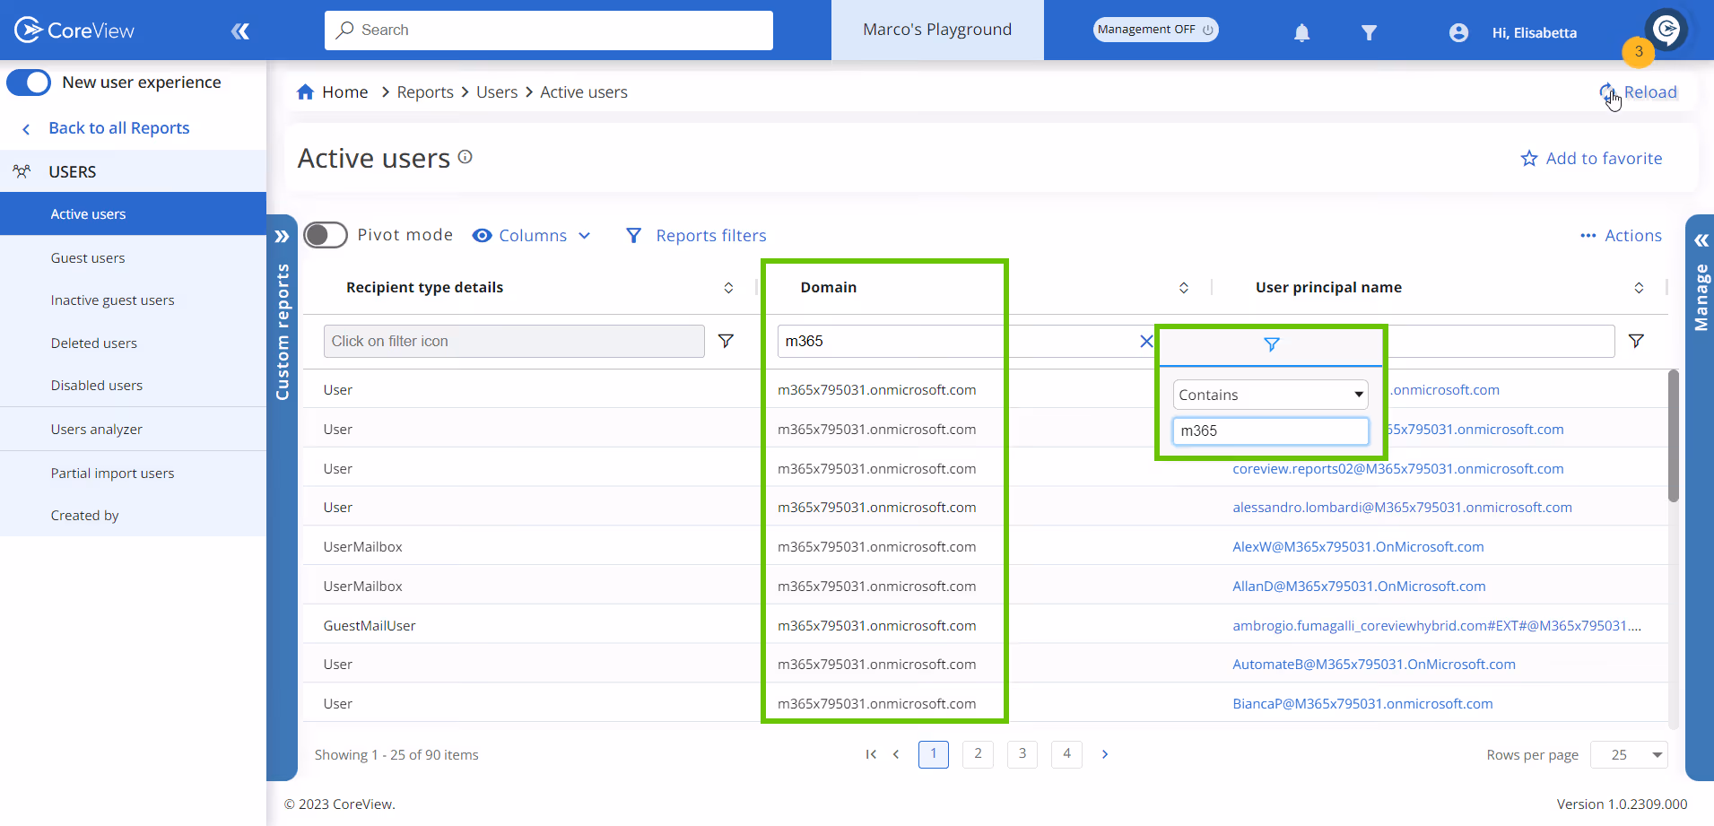Enable Pivot mode toggle
The image size is (1714, 826).
326,235
